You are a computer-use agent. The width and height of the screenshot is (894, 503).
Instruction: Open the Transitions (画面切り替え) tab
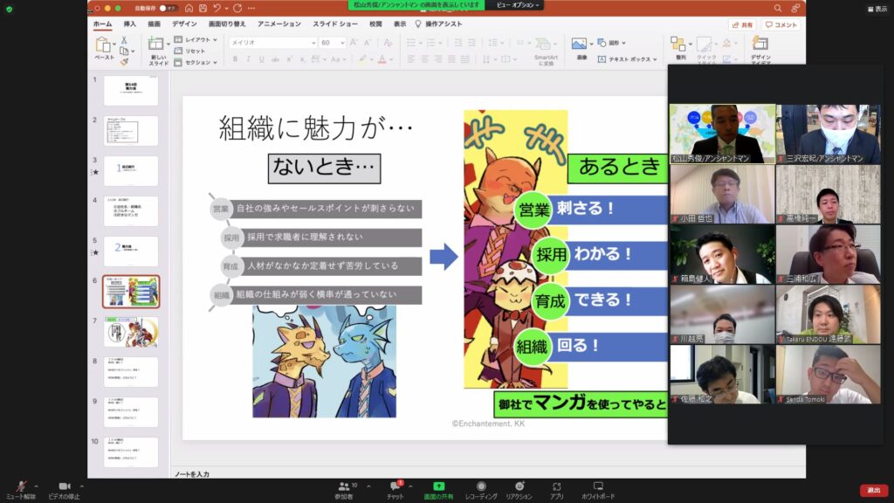[227, 24]
